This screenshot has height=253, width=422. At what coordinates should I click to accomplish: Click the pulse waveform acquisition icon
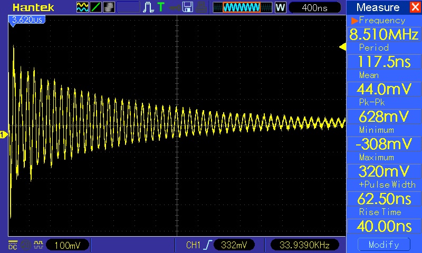[x=148, y=7]
